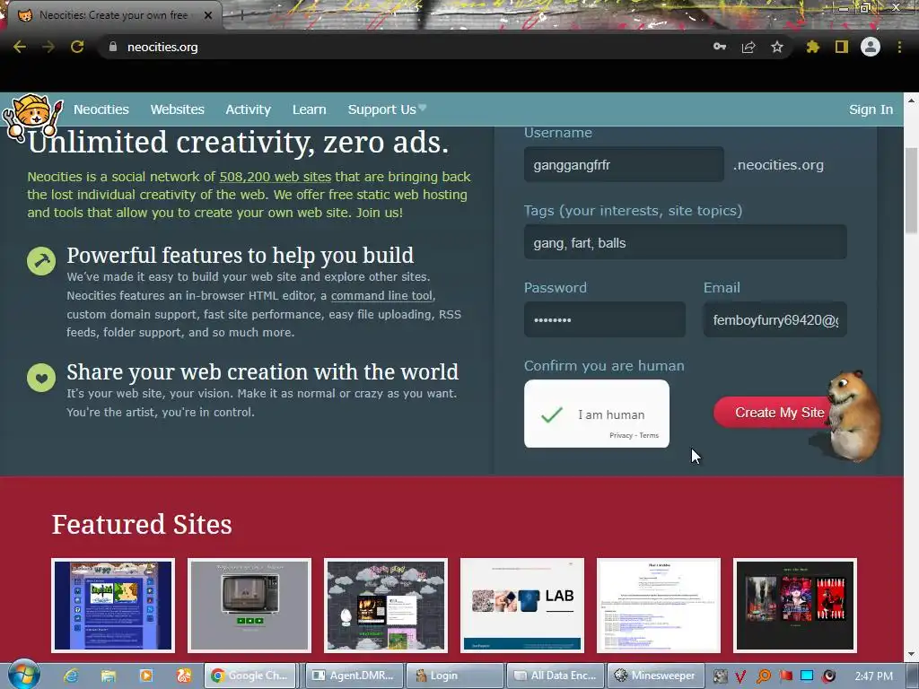Close the Neocities browser tab
This screenshot has width=919, height=689.
[208, 15]
